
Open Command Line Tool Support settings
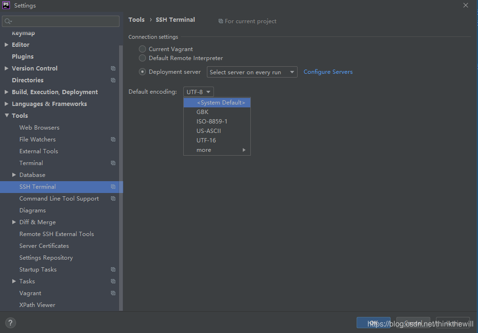tap(59, 199)
